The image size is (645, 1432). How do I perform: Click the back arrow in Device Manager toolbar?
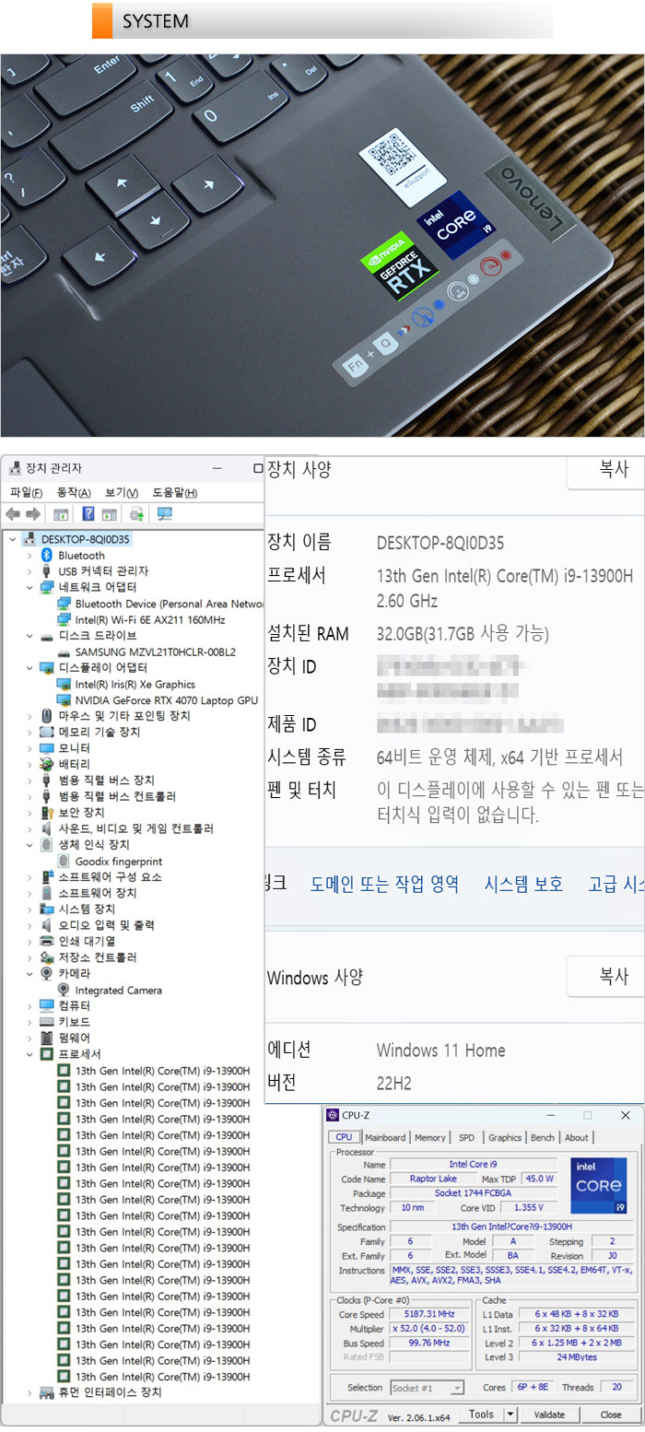click(13, 514)
